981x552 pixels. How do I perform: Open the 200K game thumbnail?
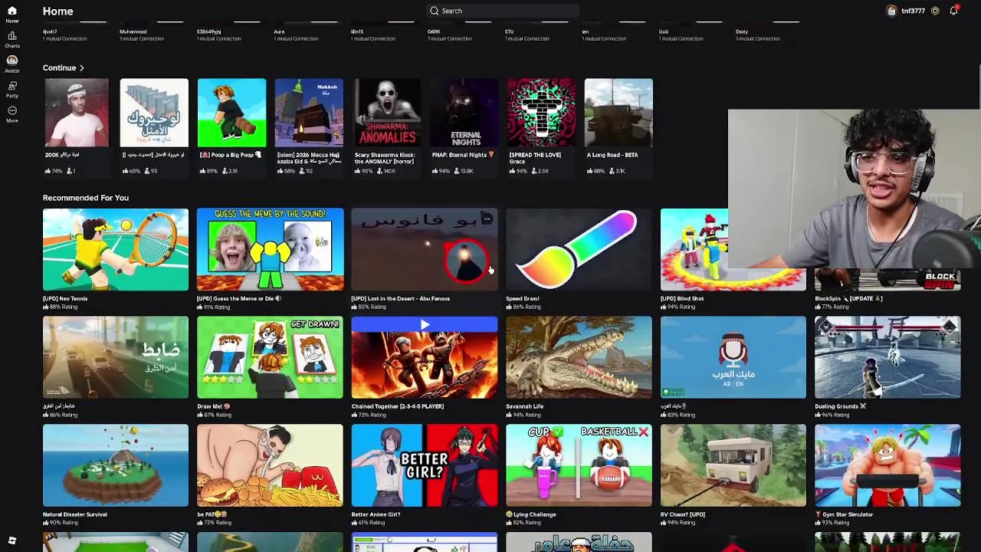click(x=76, y=113)
